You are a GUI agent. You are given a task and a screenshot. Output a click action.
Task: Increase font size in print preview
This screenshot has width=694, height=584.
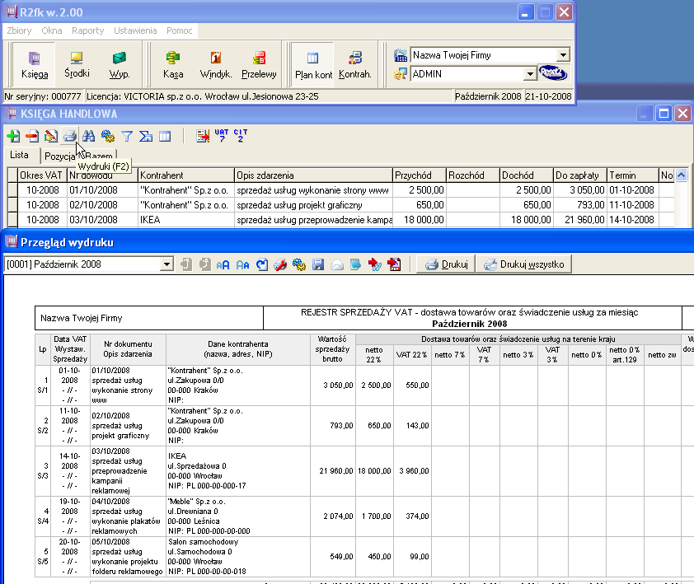223,264
